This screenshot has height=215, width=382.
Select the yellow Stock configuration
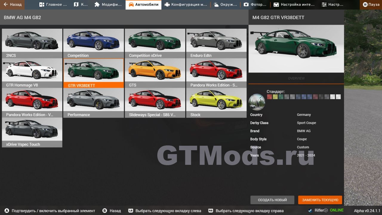(217, 103)
